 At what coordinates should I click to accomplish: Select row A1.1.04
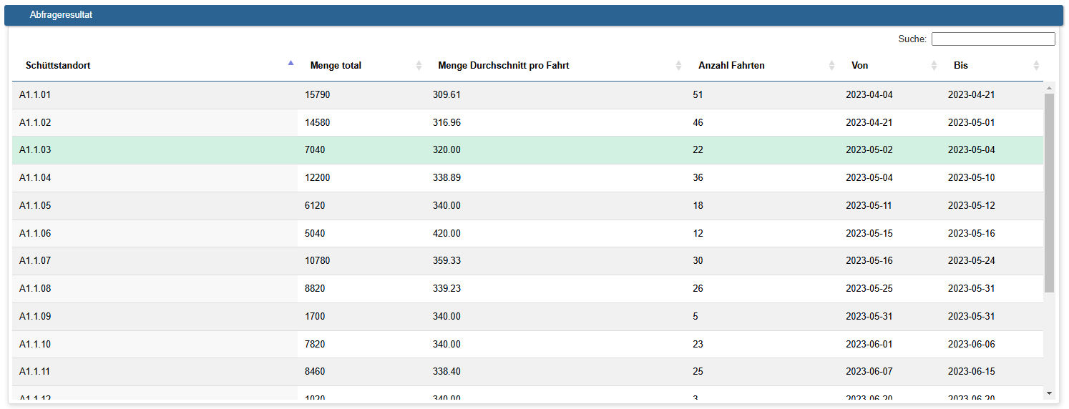pos(527,178)
